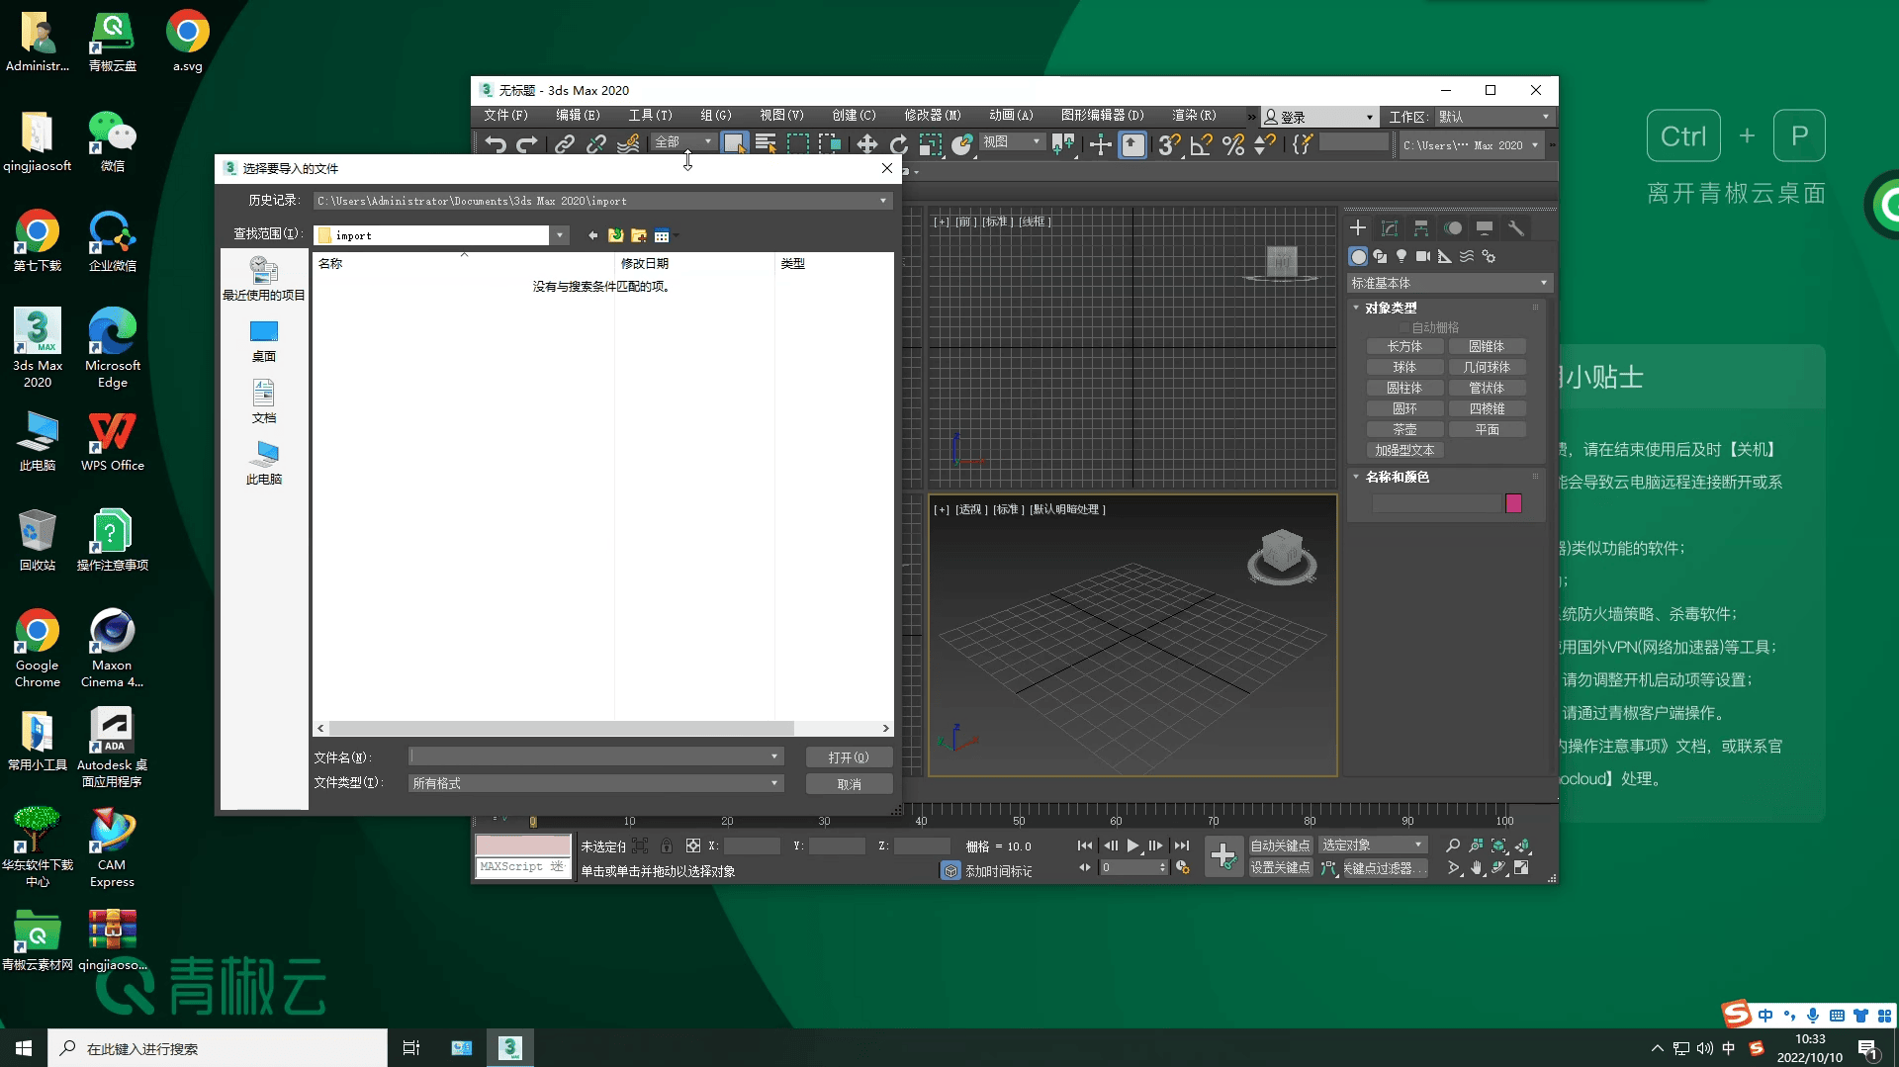This screenshot has height=1067, width=1899.
Task: Click the magenta object color swatch
Action: click(x=1513, y=503)
